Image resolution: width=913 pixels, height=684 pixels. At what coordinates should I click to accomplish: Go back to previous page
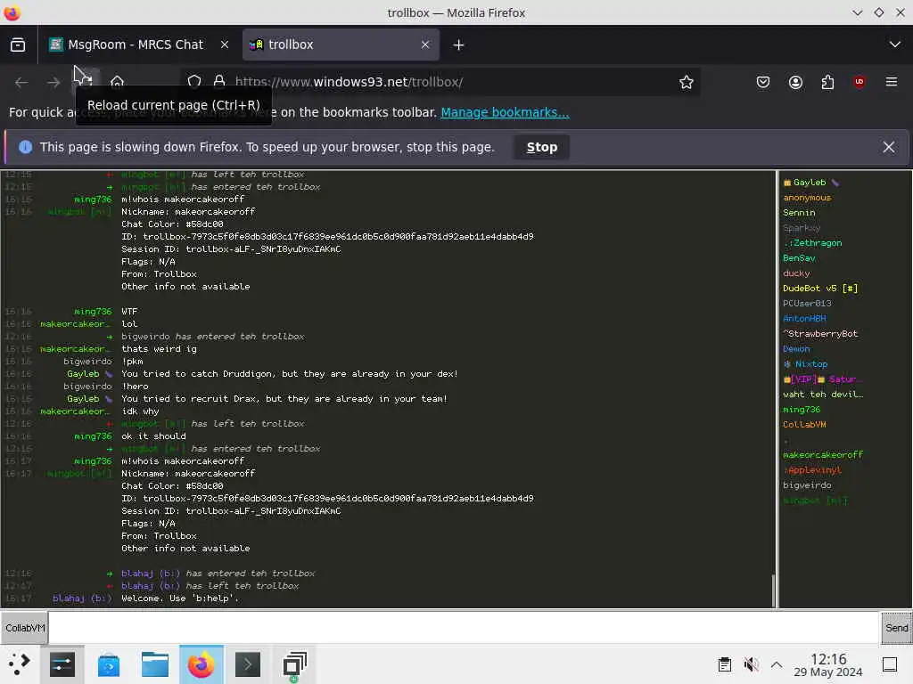pyautogui.click(x=21, y=83)
